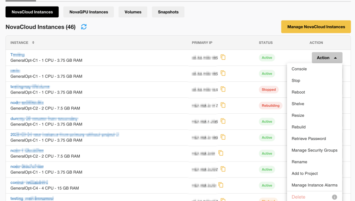The width and height of the screenshot is (355, 201).
Task: Click the PRIMARY IP column header
Action: click(202, 43)
